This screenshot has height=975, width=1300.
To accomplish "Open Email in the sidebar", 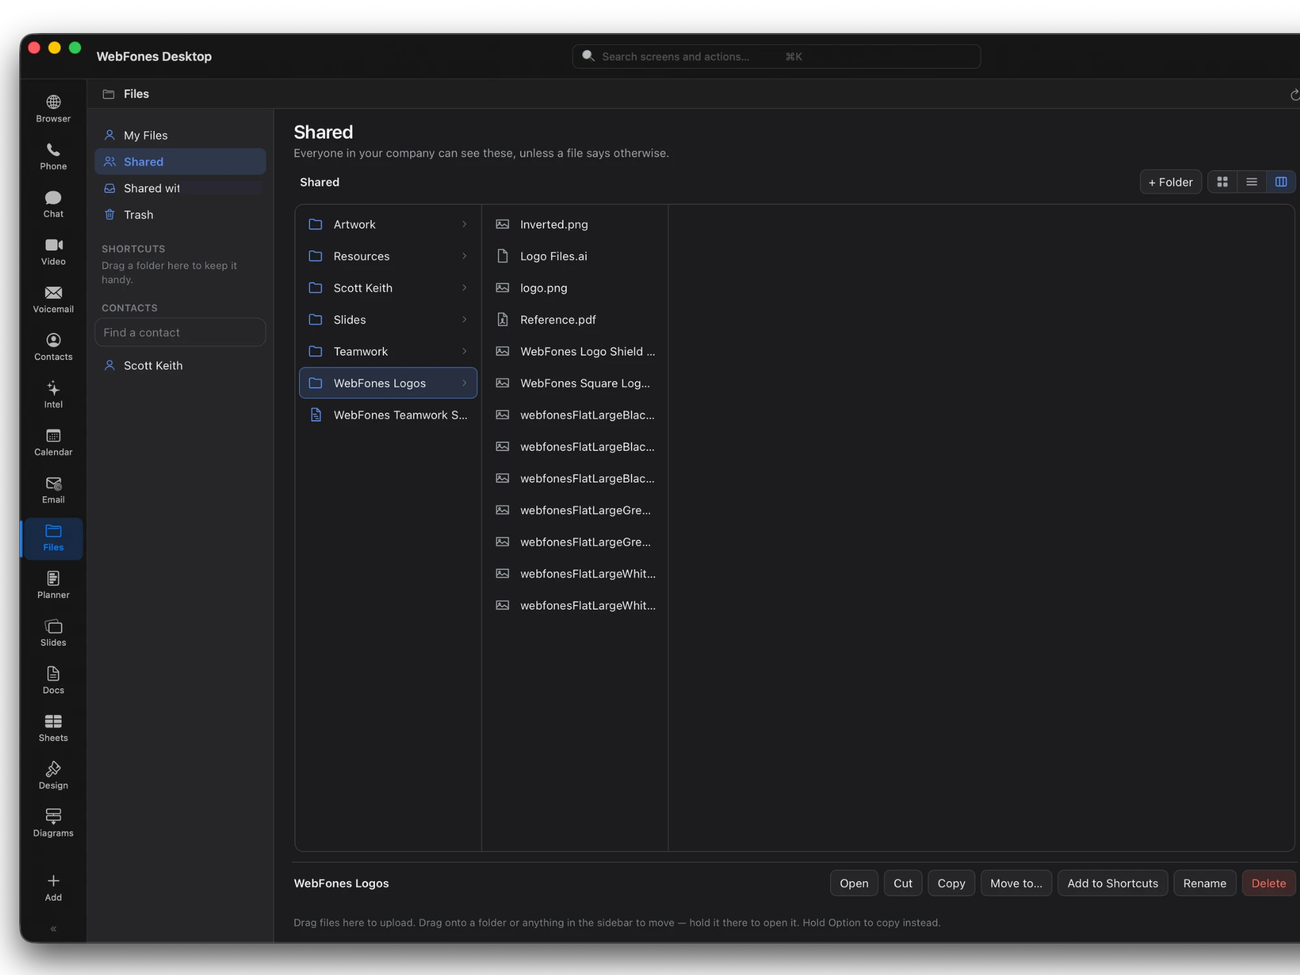I will coord(53,490).
